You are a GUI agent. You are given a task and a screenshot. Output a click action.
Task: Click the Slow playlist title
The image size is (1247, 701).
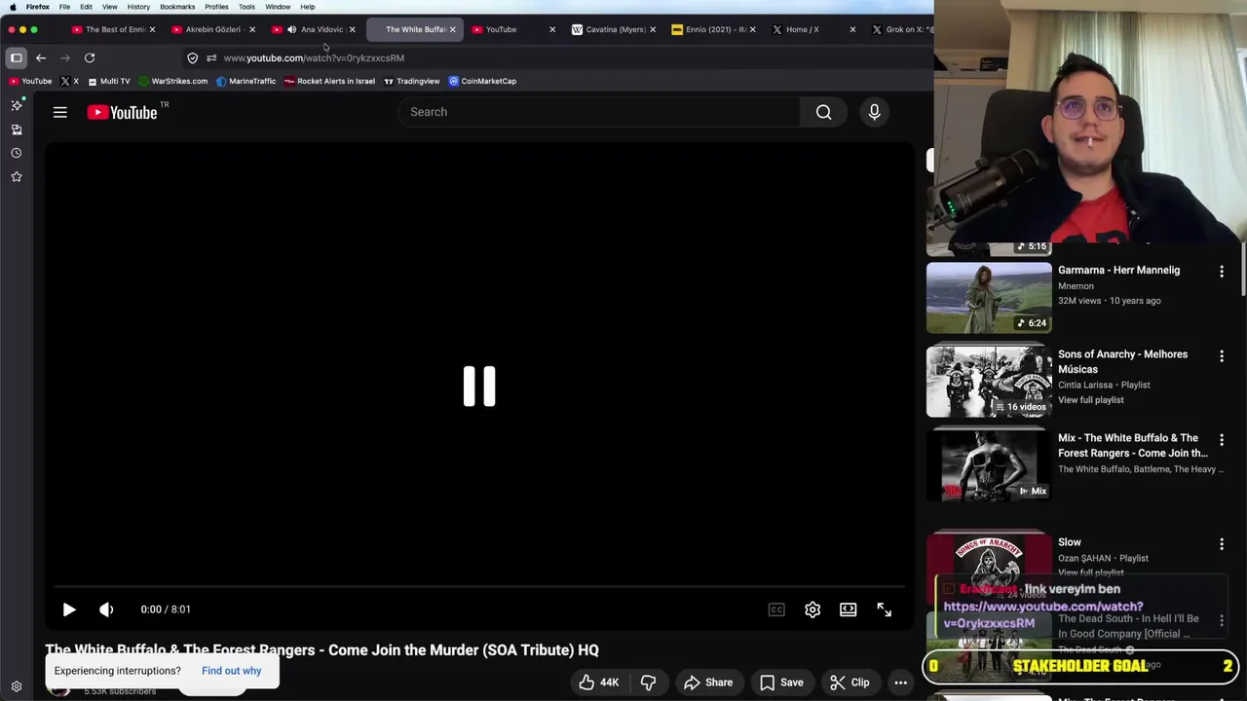[1070, 542]
